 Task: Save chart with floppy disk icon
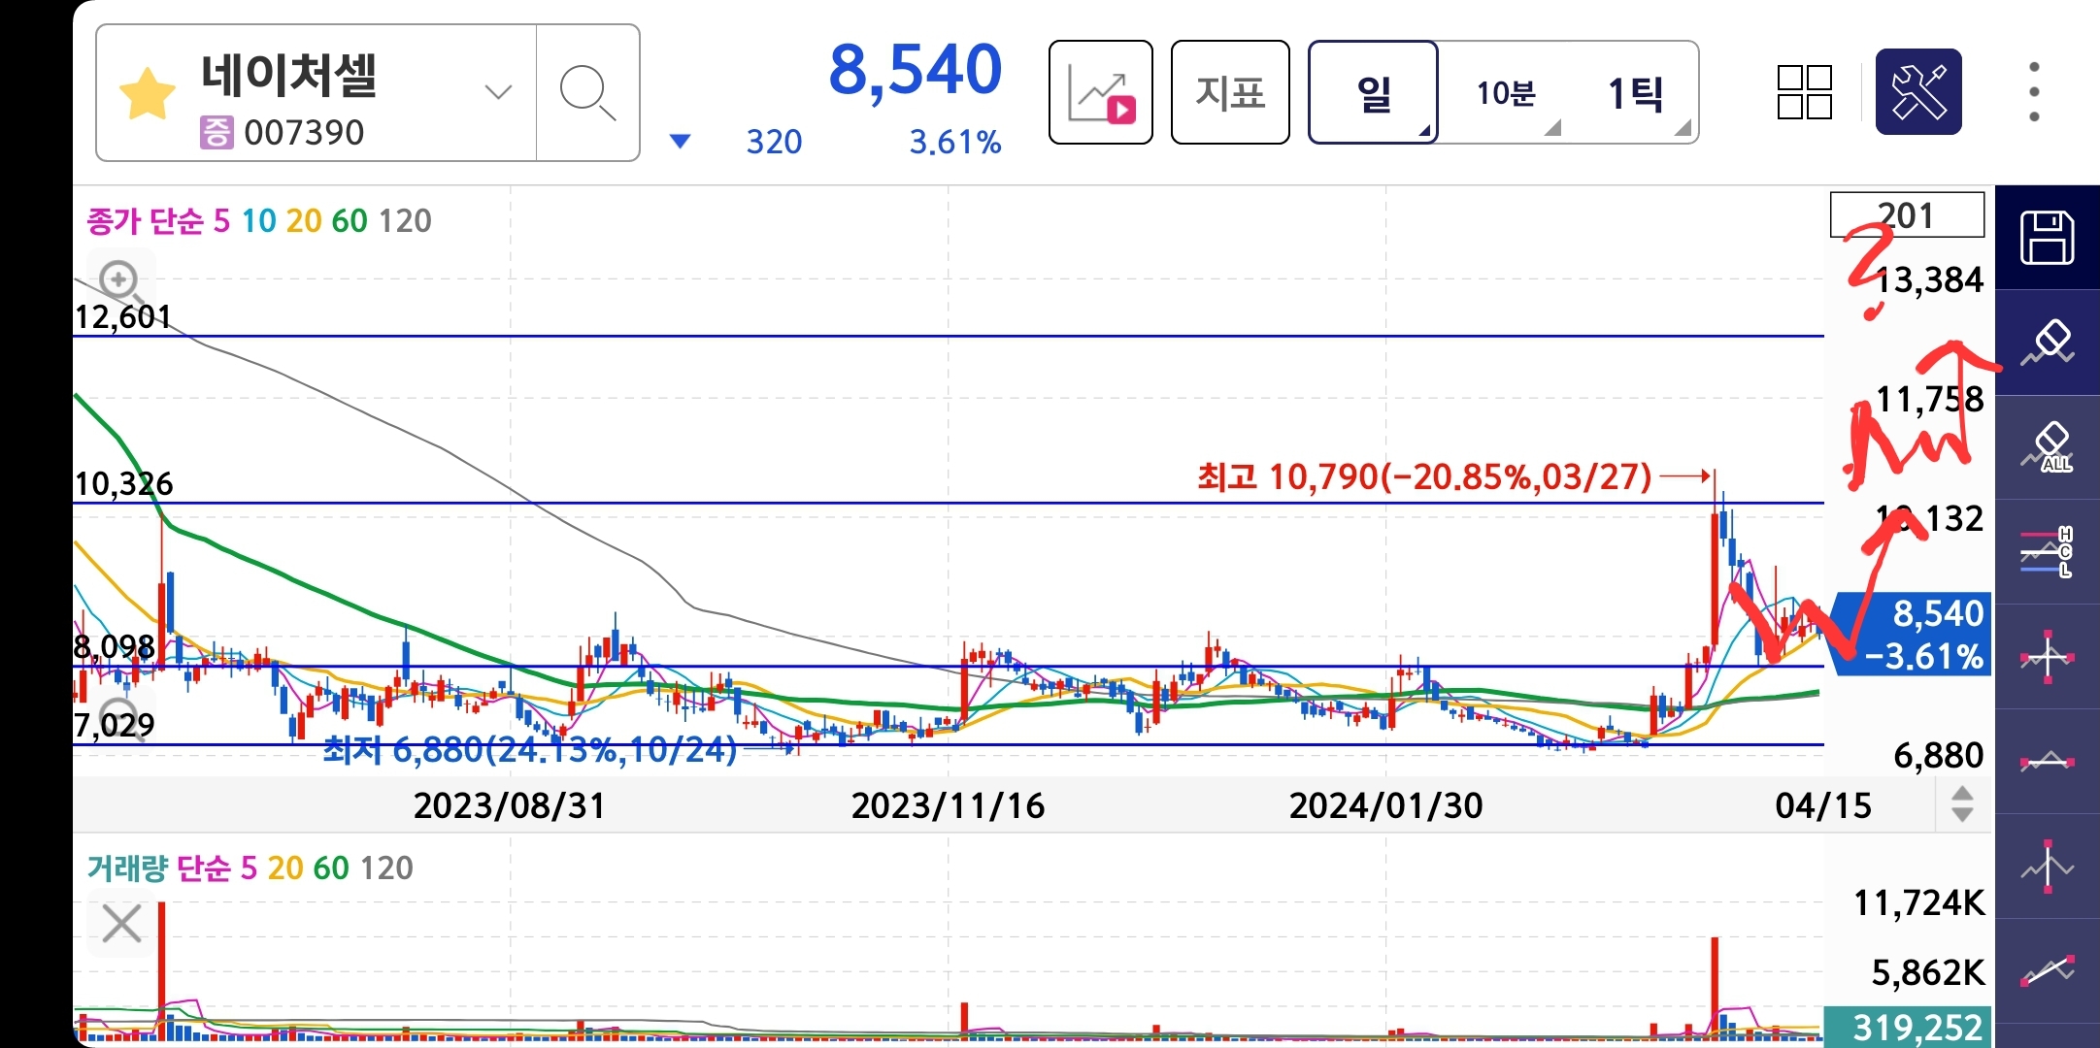[x=2047, y=238]
